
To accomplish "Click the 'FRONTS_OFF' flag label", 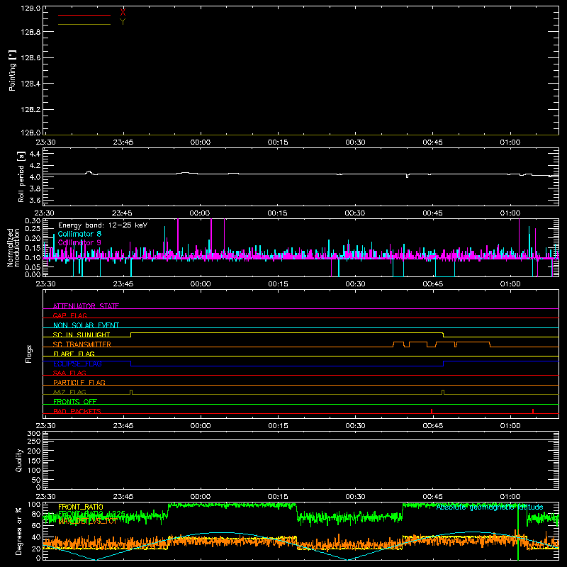I will pyautogui.click(x=75, y=401).
